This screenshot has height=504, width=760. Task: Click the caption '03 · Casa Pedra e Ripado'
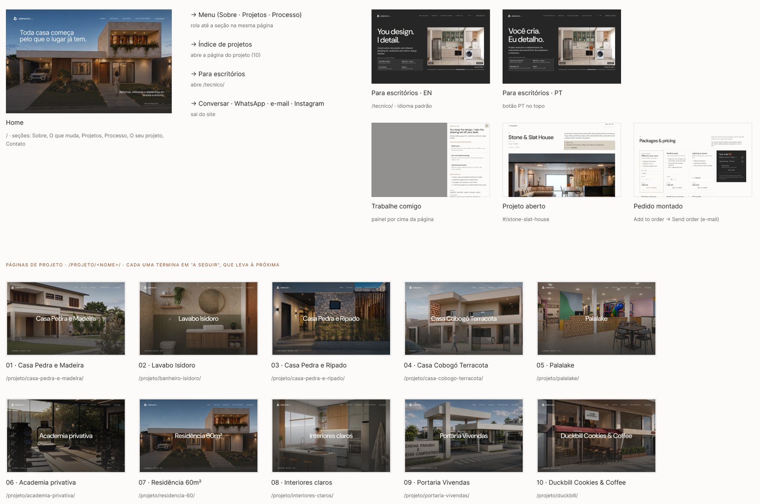point(309,366)
